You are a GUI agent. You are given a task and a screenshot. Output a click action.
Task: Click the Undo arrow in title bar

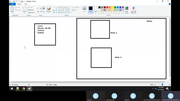pos(14,1)
